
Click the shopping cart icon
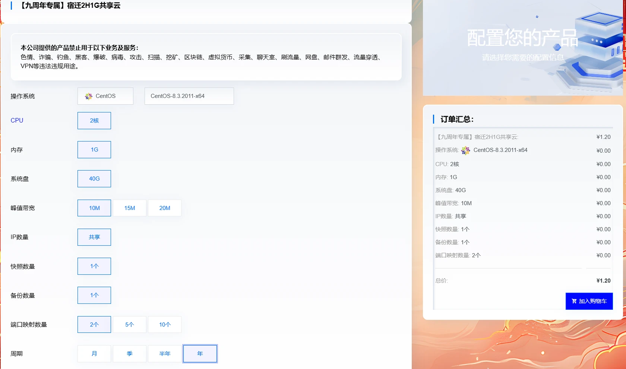[x=574, y=301]
